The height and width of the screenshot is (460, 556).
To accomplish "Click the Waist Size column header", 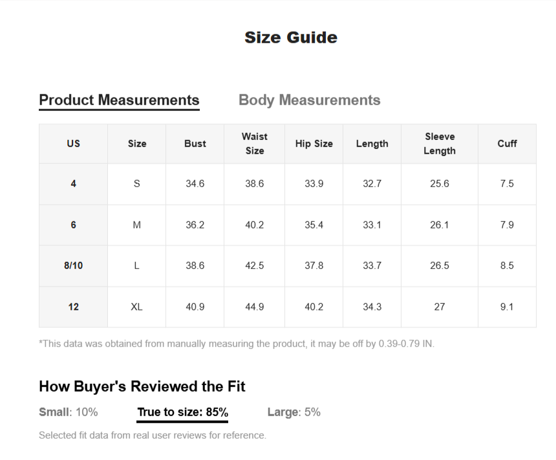I will click(x=254, y=144).
